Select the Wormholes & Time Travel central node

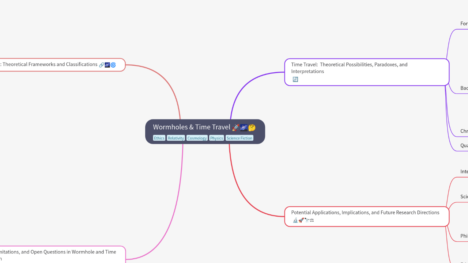coord(205,131)
